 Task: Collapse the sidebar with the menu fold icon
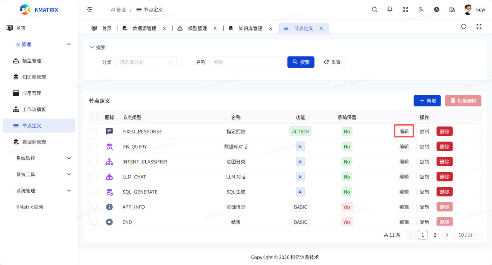click(90, 10)
